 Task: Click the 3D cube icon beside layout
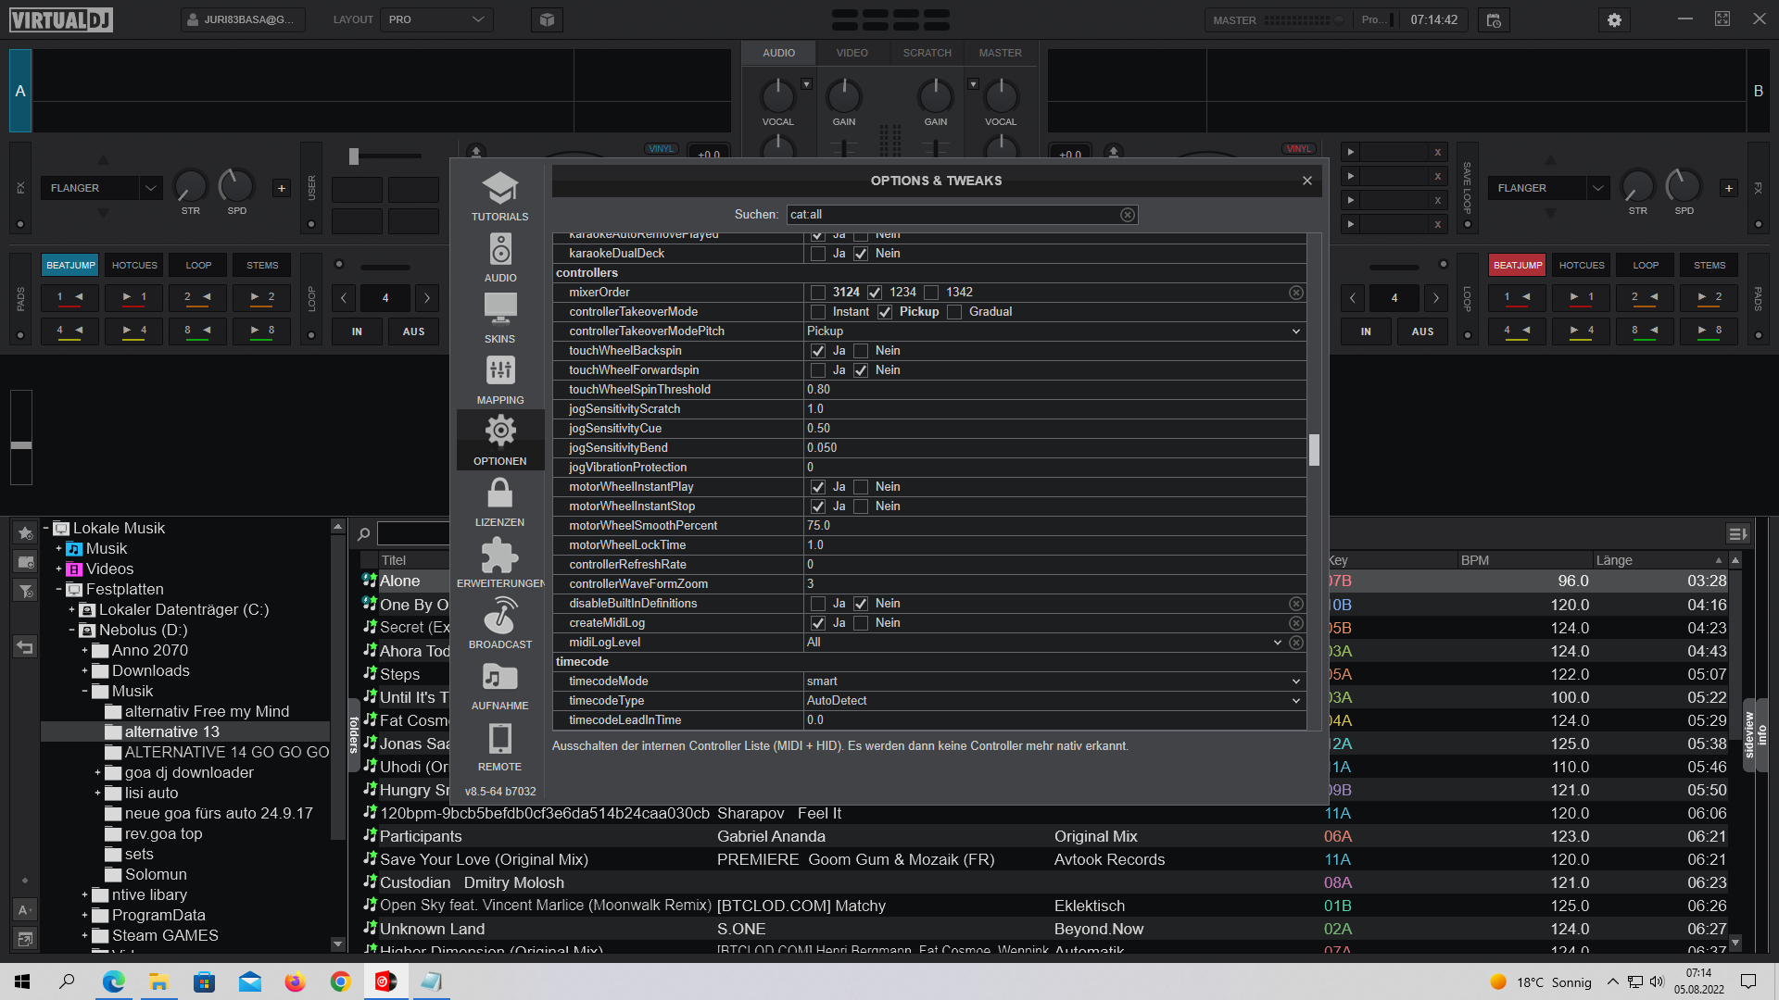click(547, 19)
